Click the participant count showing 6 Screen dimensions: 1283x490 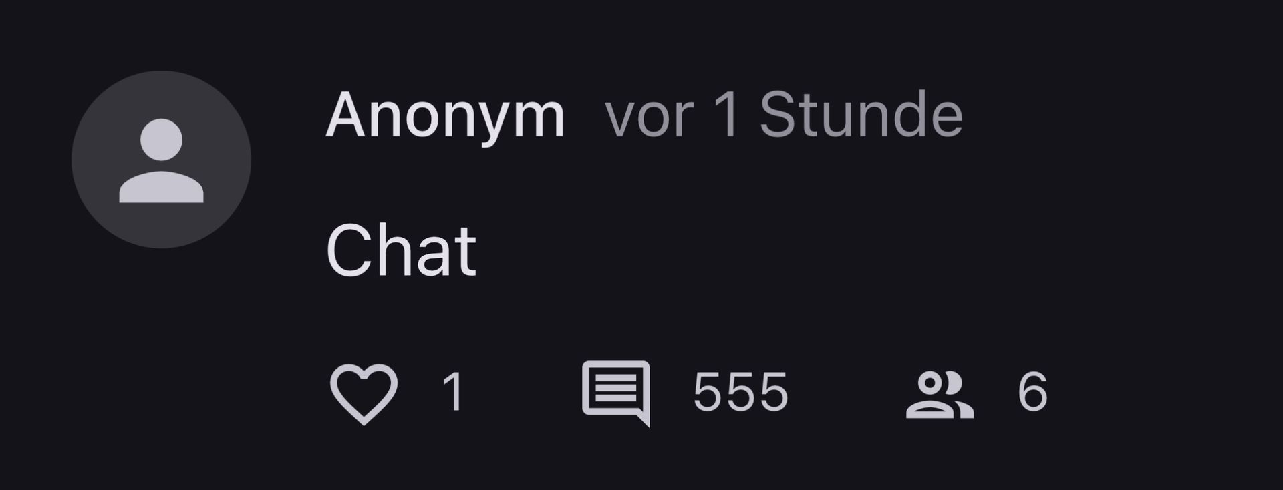[x=1032, y=392]
